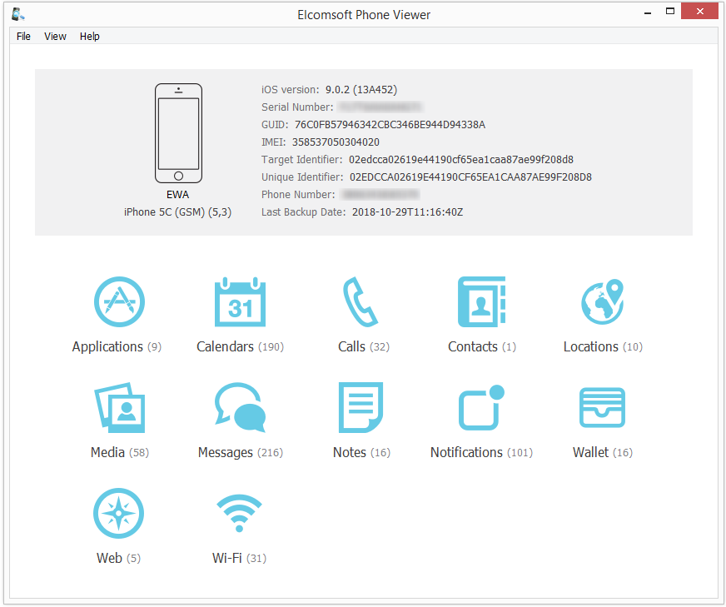Open the Web compass icon

point(118,513)
